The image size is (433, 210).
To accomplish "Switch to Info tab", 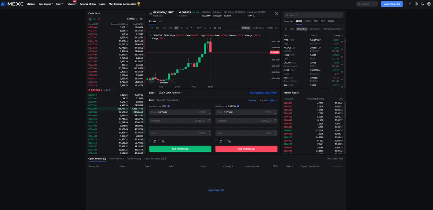I will (x=161, y=22).
